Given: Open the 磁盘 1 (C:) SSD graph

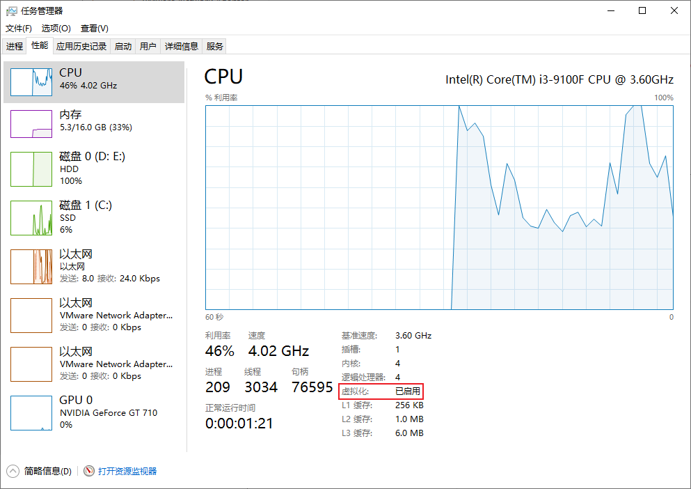Looking at the screenshot, I should (x=31, y=218).
